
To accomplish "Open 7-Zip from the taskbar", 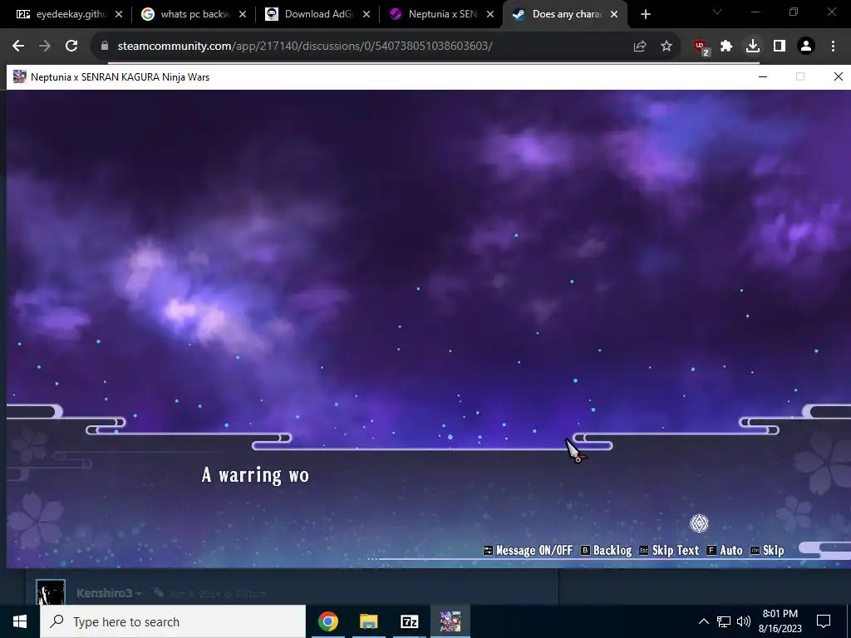I will click(409, 621).
